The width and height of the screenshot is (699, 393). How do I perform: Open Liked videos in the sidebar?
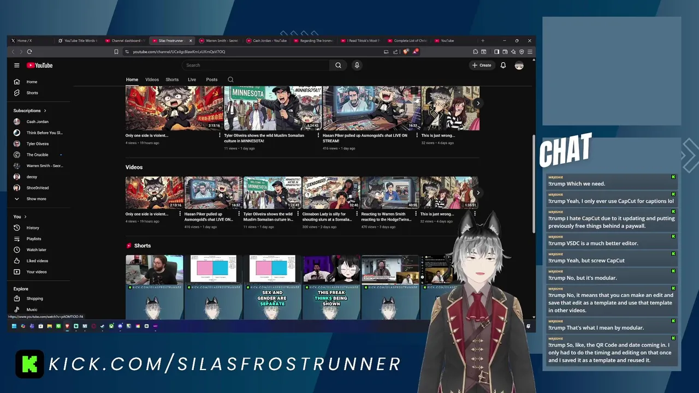(x=38, y=261)
